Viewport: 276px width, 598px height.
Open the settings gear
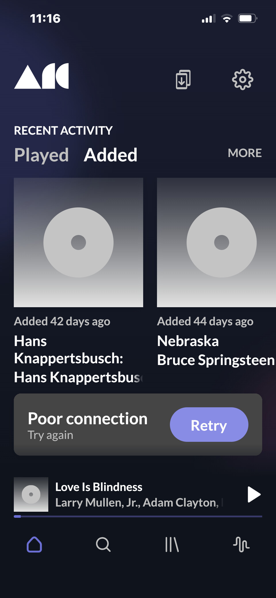[x=242, y=79]
